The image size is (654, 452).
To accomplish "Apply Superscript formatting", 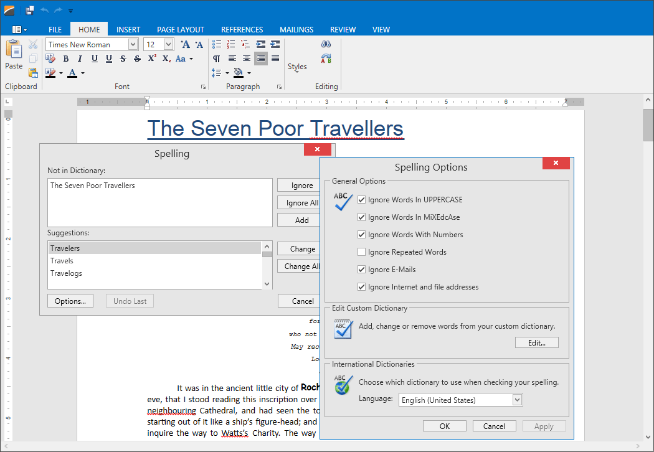I will click(x=151, y=59).
